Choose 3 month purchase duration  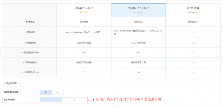(x=74, y=100)
